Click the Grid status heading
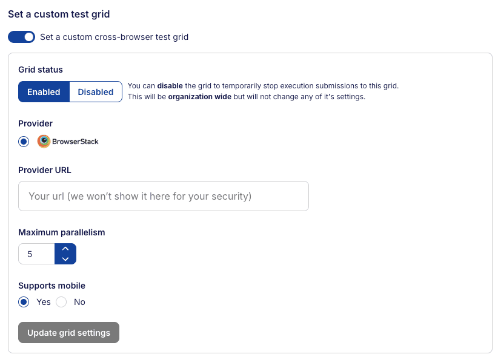 [x=41, y=70]
